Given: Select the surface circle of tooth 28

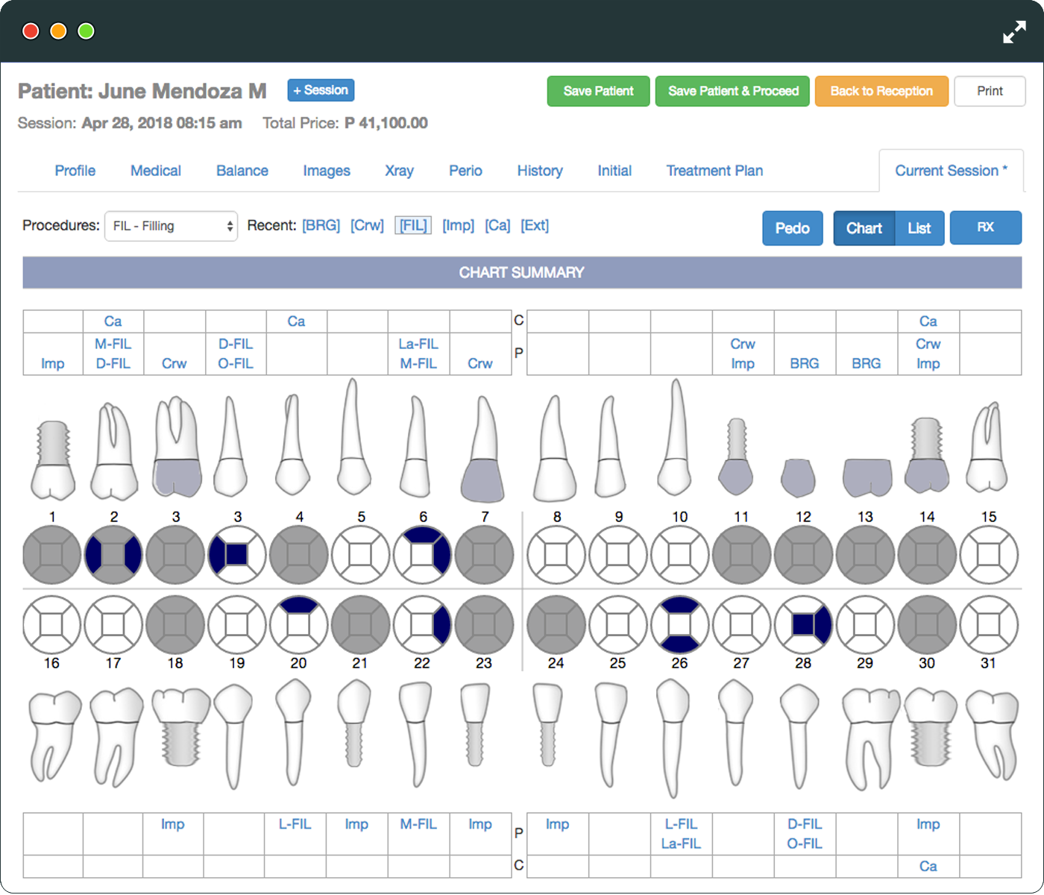Looking at the screenshot, I should click(803, 625).
